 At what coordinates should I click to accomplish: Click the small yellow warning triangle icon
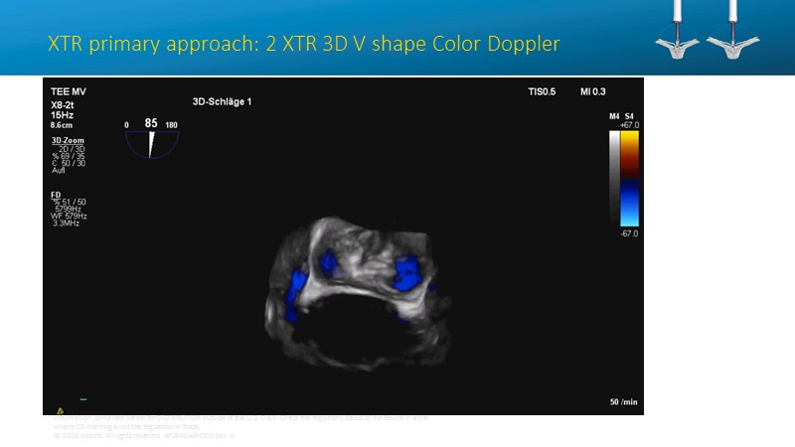click(x=62, y=409)
